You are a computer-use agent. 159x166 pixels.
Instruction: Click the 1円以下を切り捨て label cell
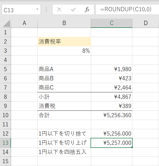64,134
